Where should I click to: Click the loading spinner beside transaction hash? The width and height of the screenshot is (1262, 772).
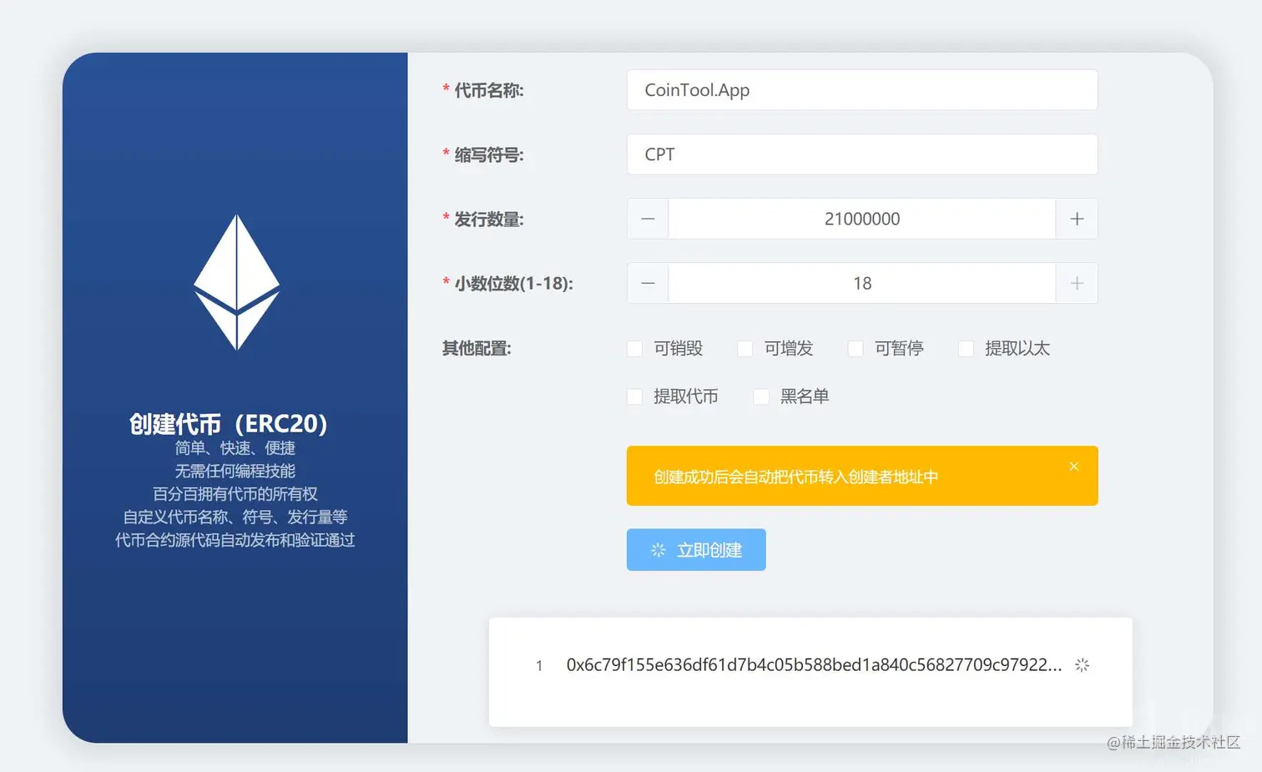1082,665
